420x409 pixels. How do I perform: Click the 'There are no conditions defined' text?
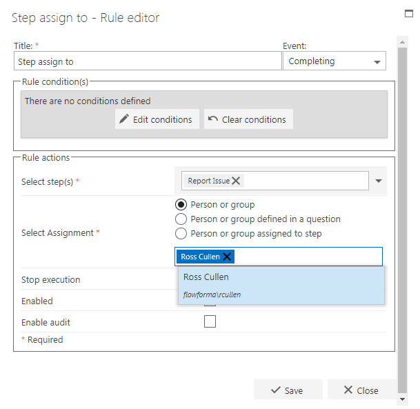click(88, 101)
